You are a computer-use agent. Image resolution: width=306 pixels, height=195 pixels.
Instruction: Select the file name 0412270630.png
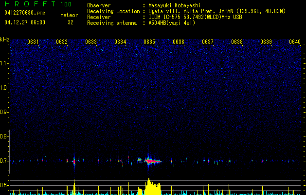[x=25, y=13]
